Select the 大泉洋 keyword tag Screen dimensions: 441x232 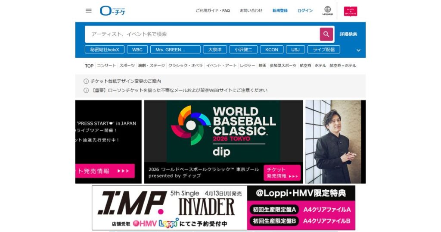(215, 50)
